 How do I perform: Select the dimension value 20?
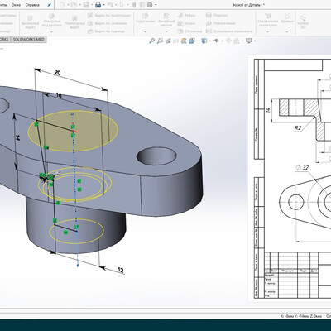click(x=57, y=73)
